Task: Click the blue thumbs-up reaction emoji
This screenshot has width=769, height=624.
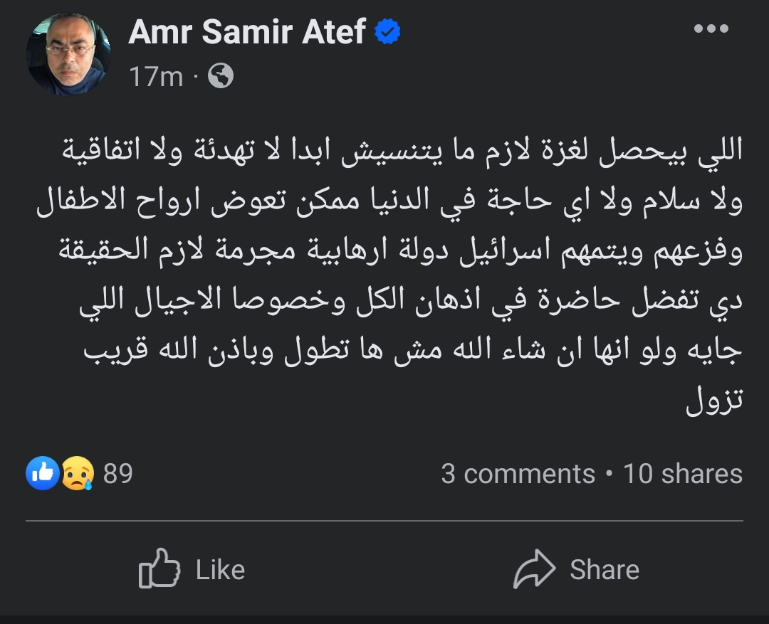Action: coord(43,473)
